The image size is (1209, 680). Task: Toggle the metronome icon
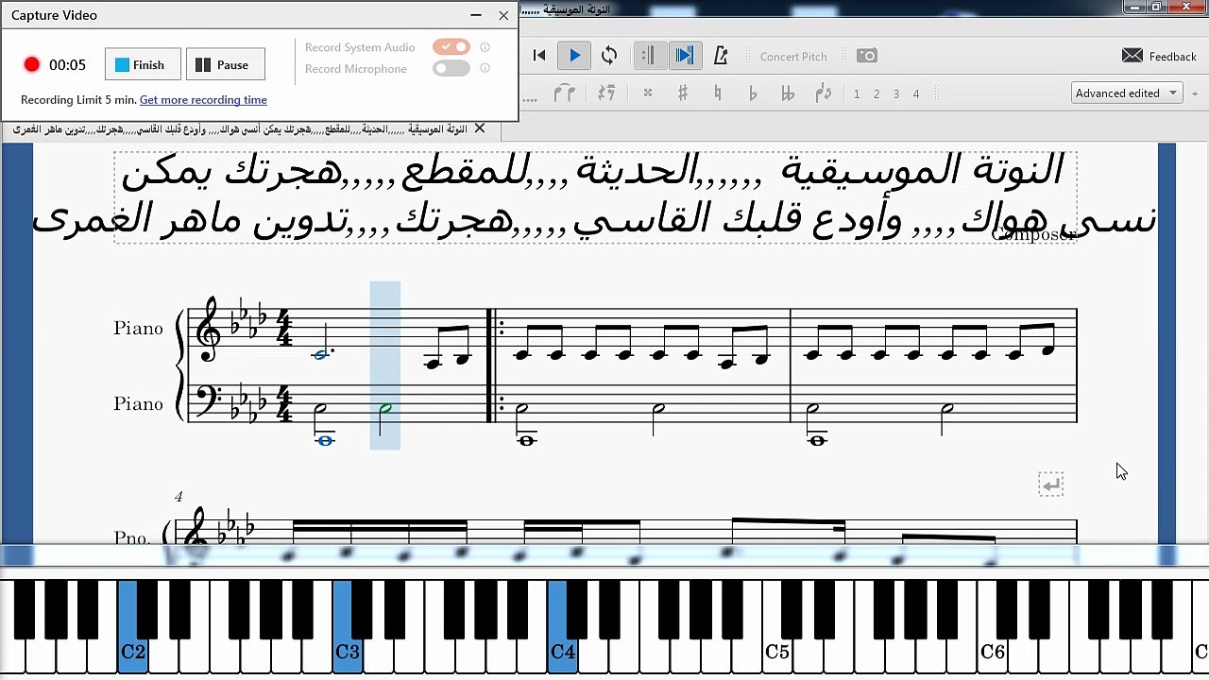point(721,56)
